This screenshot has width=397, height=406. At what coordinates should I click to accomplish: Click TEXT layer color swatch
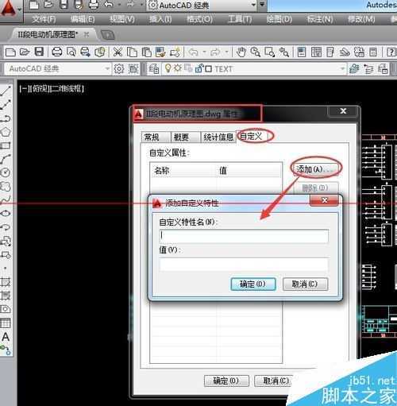pos(209,69)
